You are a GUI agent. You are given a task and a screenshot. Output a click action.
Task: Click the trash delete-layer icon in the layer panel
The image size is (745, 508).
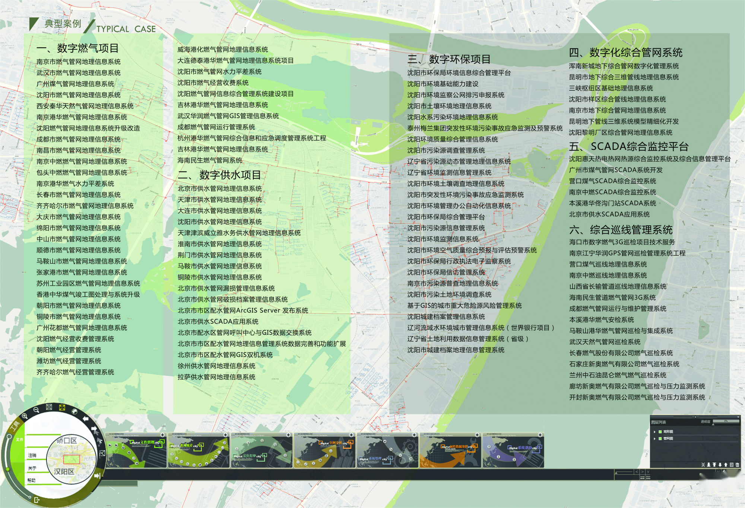737,465
